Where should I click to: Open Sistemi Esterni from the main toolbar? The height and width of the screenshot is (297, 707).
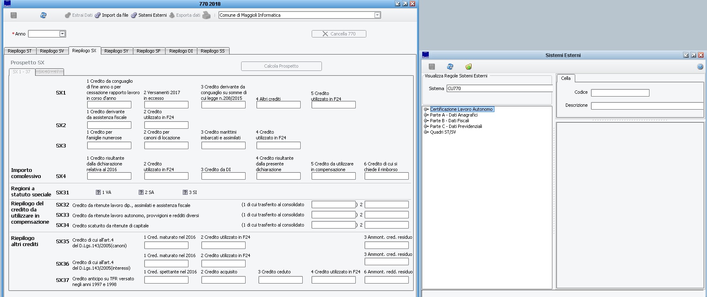[148, 15]
